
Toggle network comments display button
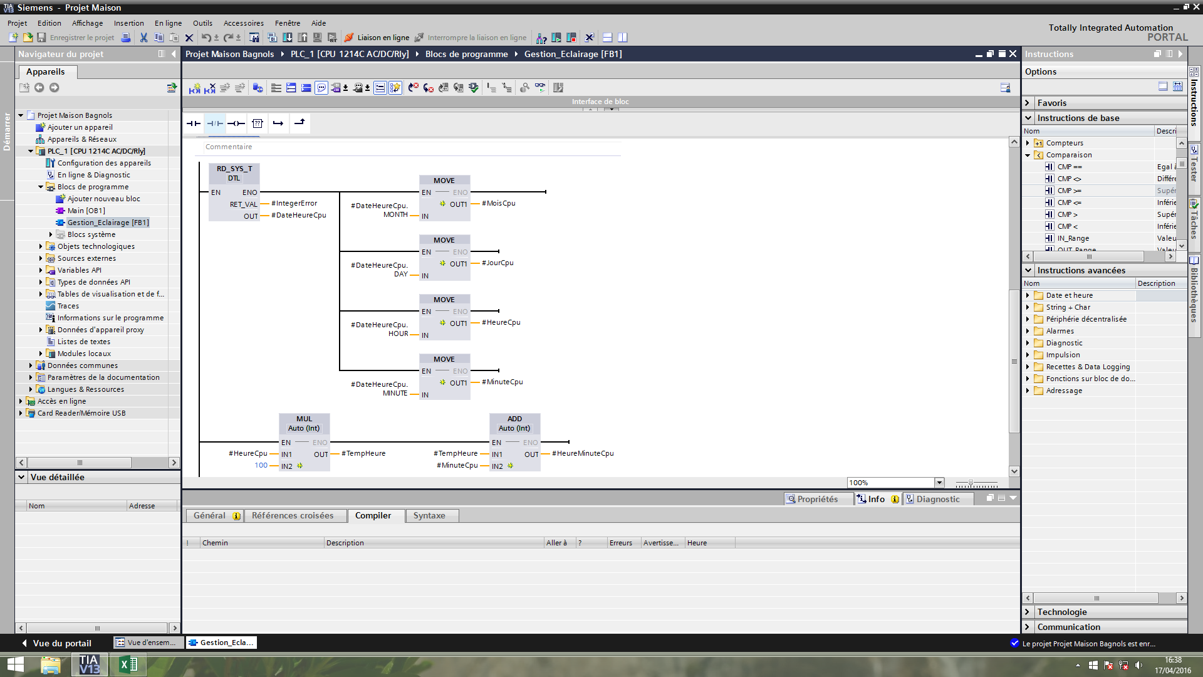coord(321,88)
